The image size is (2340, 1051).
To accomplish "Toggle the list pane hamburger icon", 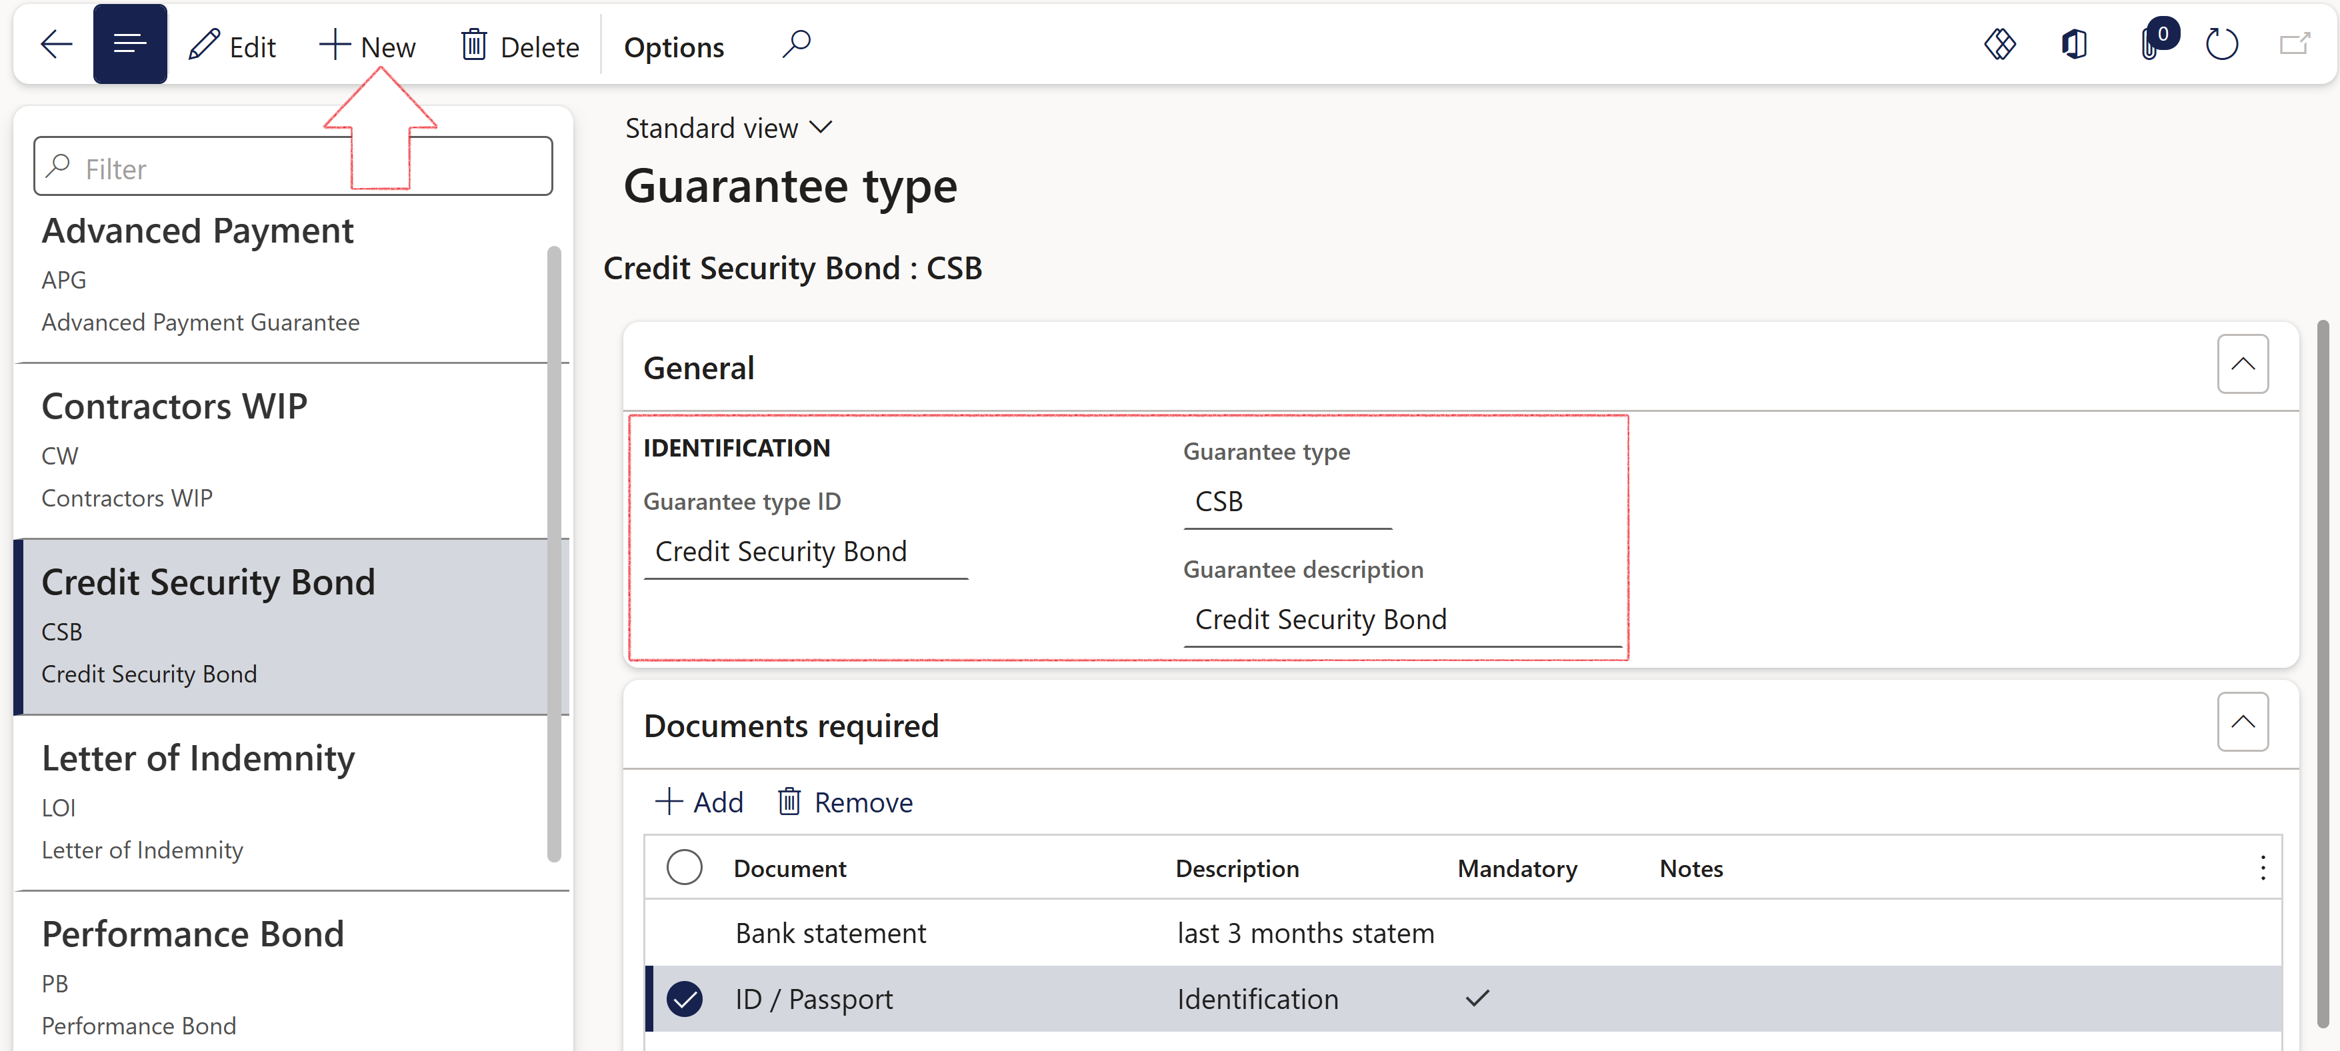I will coord(130,45).
